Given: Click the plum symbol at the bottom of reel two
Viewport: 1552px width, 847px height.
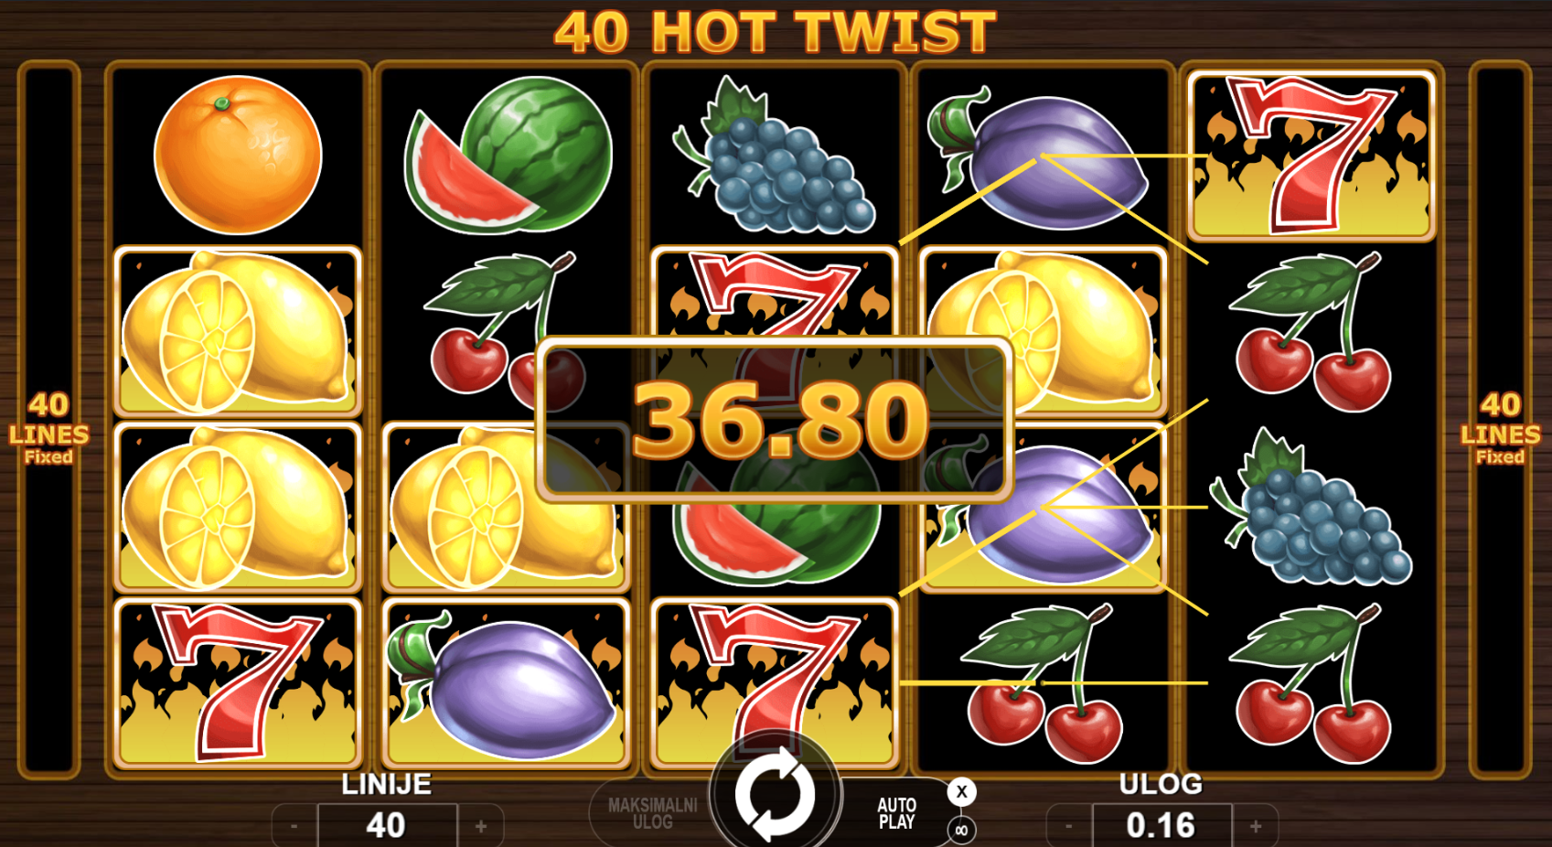Looking at the screenshot, I should coord(506,682).
